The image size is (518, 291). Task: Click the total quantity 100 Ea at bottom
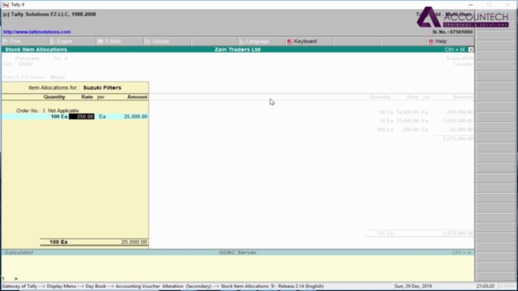coord(58,242)
